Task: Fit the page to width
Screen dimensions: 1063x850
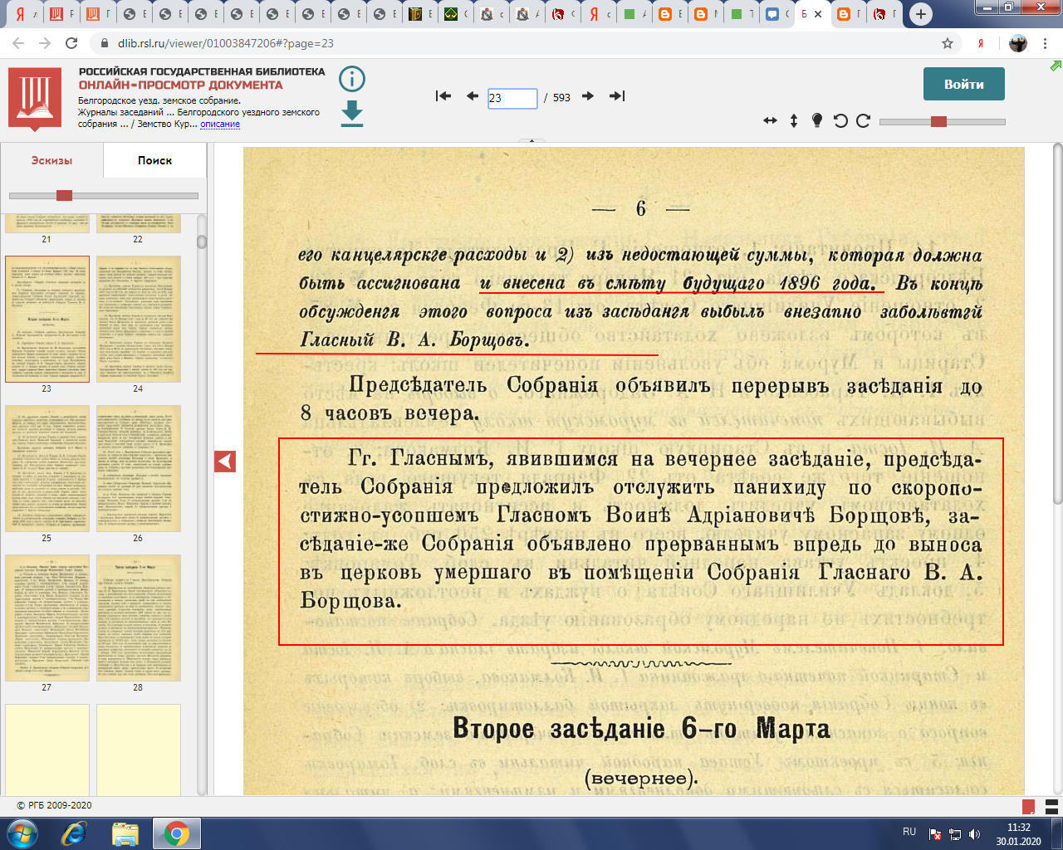Action: point(771,121)
